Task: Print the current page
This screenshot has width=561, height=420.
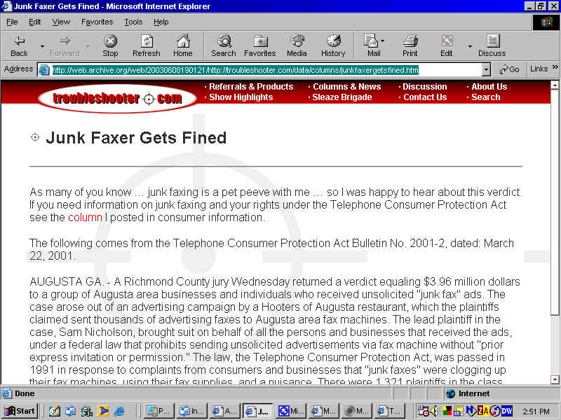Action: [410, 45]
